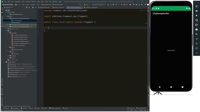The image size is (200, 112).
Task: Open the Pixel device selector dropdown
Action: coord(99,5)
